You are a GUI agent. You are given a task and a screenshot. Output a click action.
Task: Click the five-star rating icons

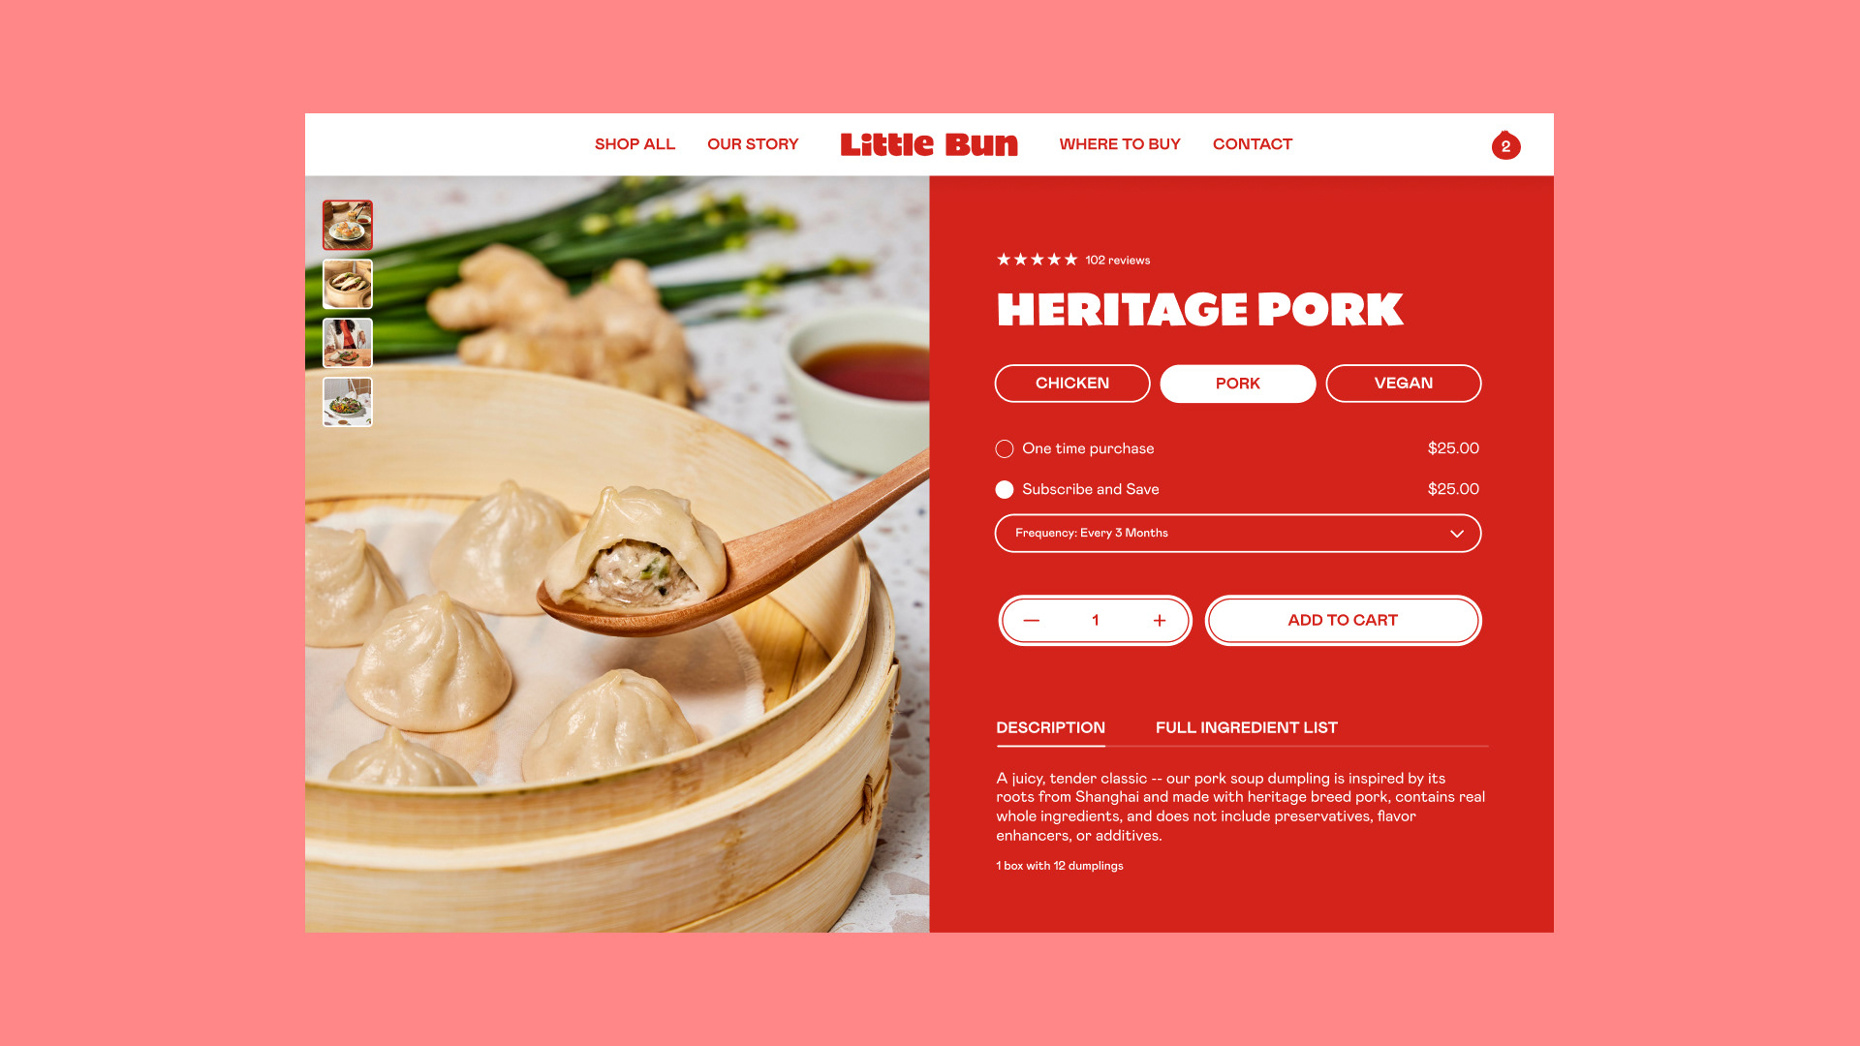coord(1038,260)
